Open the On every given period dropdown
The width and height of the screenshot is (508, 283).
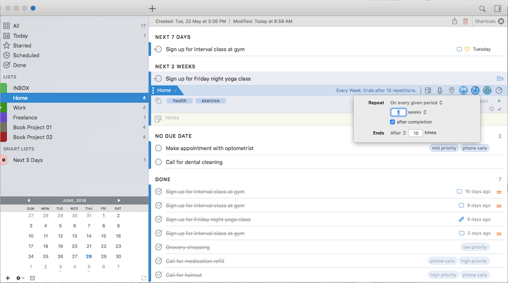(x=416, y=103)
